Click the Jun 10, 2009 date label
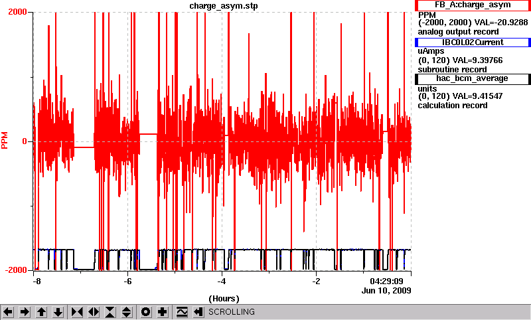Viewport: 531px width, 320px height. [386, 291]
